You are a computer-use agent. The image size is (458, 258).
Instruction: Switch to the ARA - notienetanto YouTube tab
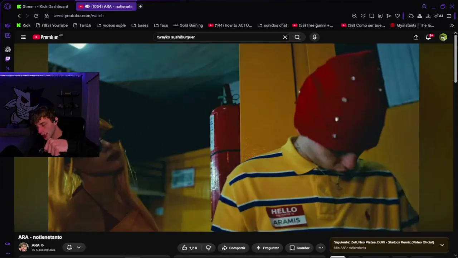pos(106,6)
